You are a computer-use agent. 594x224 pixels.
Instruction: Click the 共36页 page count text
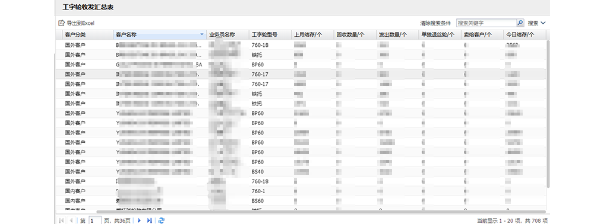click(122, 220)
